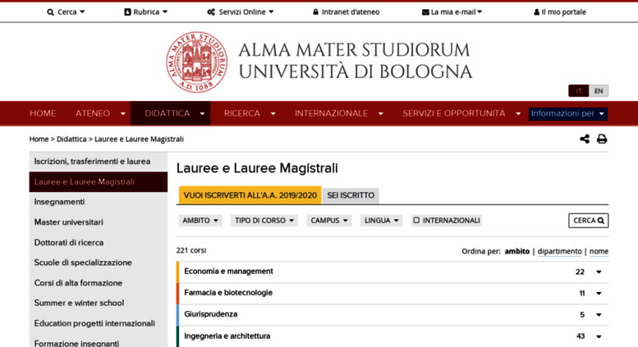The image size is (638, 347).
Task: Click Didattica breadcrumb link
Action: click(x=71, y=139)
